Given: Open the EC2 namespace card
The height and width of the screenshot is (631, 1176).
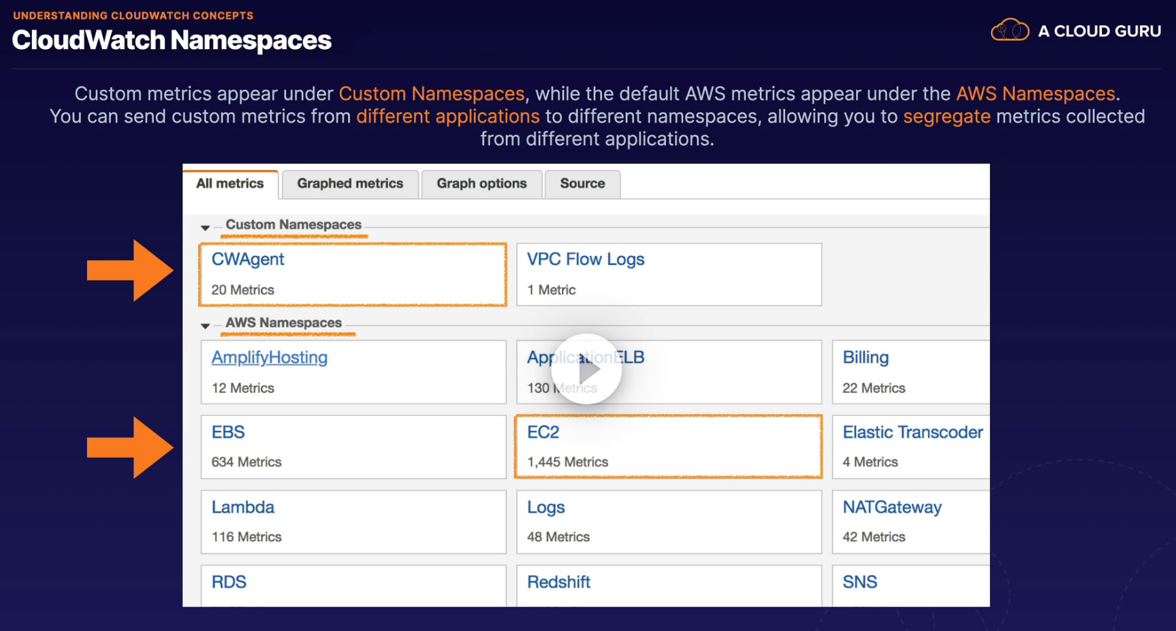Looking at the screenshot, I should [x=543, y=432].
